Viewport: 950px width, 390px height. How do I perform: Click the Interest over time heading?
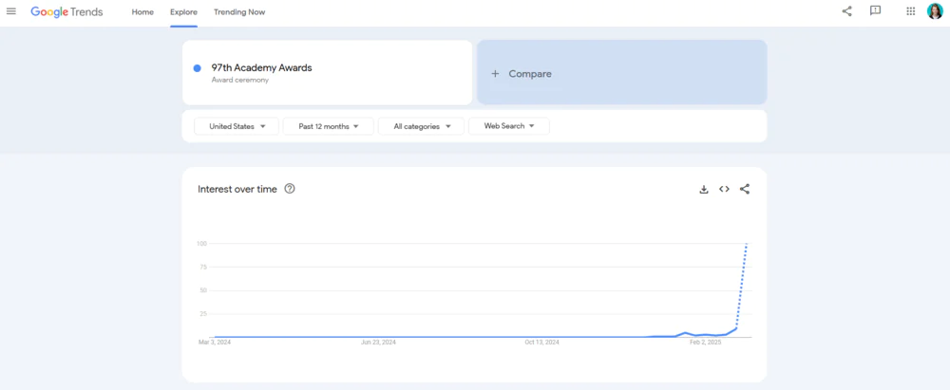click(x=237, y=189)
